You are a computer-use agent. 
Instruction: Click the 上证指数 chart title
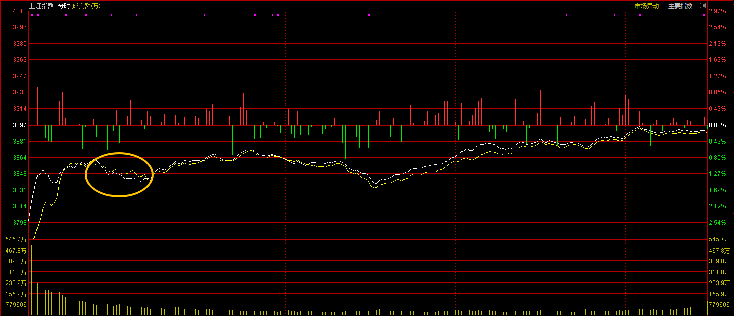pos(41,6)
